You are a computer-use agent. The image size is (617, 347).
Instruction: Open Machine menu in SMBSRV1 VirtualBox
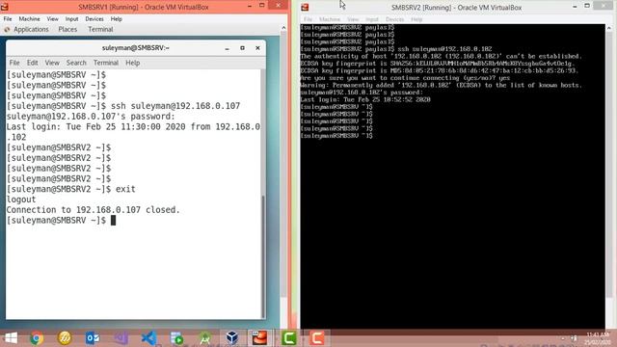(30, 19)
